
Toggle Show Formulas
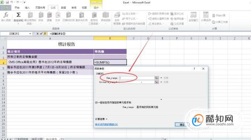[177, 14]
